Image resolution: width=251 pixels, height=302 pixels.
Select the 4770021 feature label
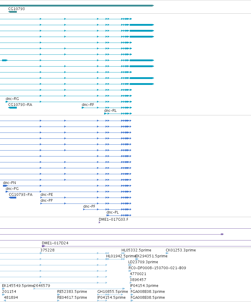138,274
